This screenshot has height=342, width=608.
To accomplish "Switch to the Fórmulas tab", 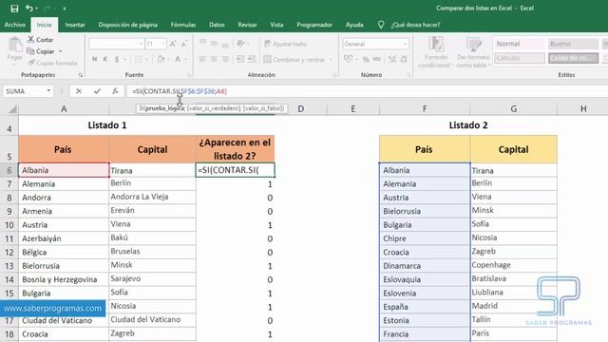I will [x=183, y=25].
